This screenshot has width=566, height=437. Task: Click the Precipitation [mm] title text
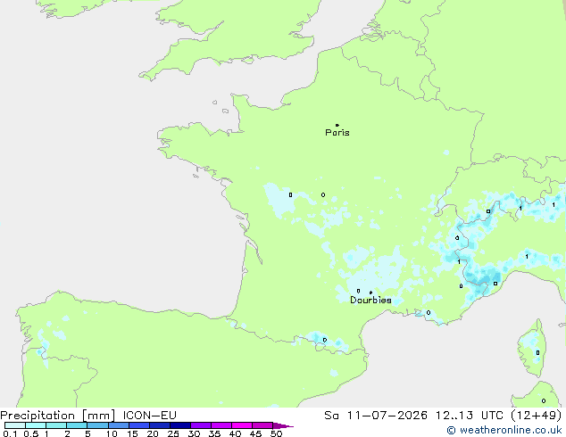click(x=57, y=416)
